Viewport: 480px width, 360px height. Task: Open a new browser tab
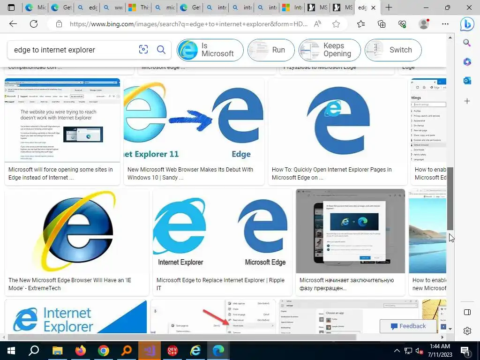(x=389, y=7)
